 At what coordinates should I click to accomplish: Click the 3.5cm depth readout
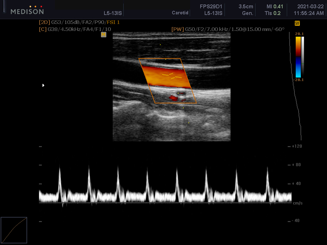pos(246,7)
